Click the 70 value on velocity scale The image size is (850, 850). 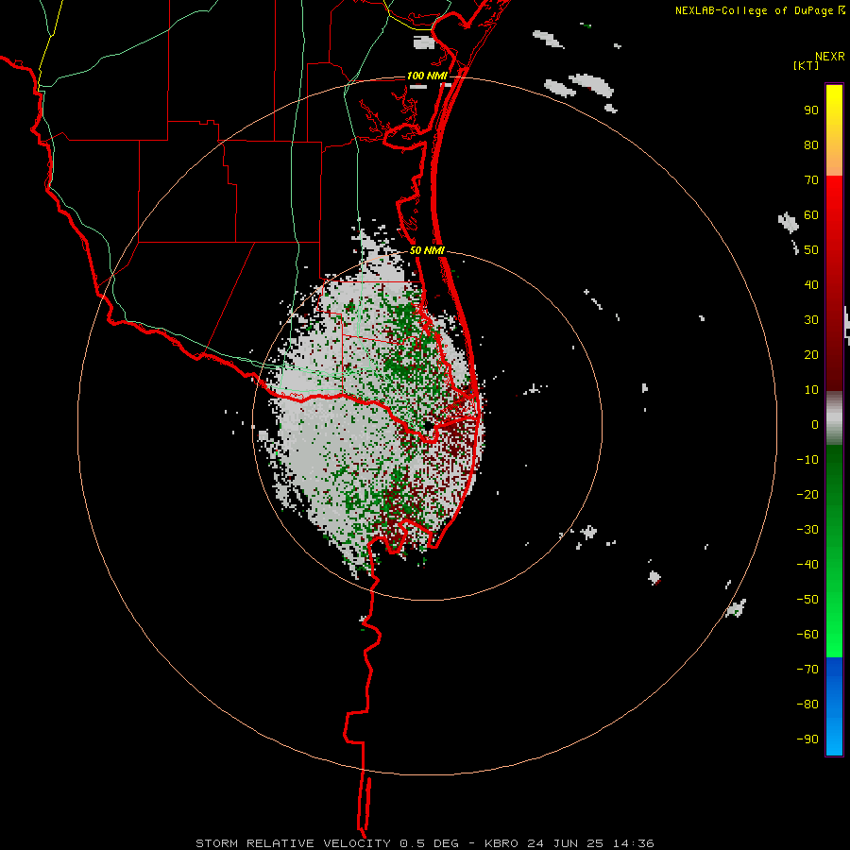811,180
